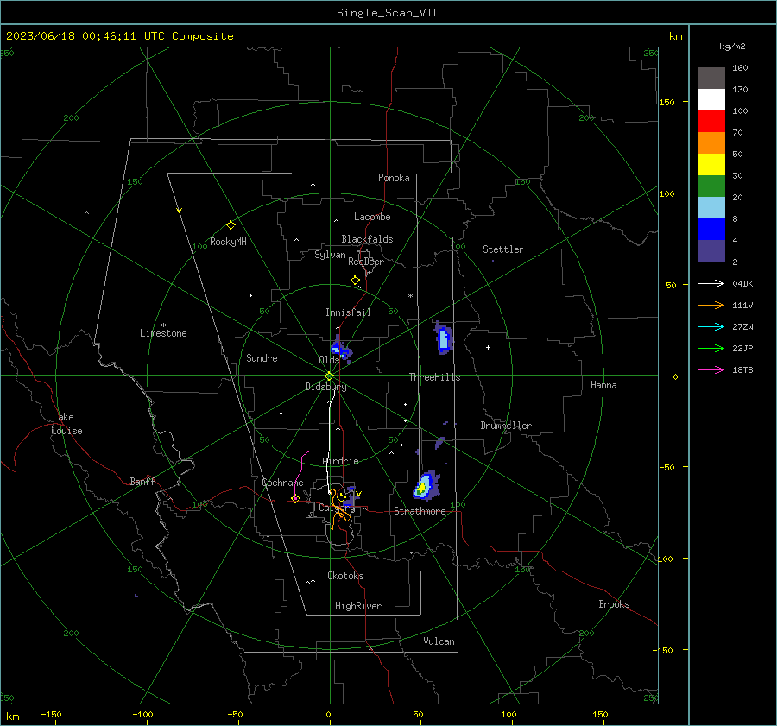Click the yellow diamond marker at RockyMH
The height and width of the screenshot is (726, 777).
coord(231,225)
